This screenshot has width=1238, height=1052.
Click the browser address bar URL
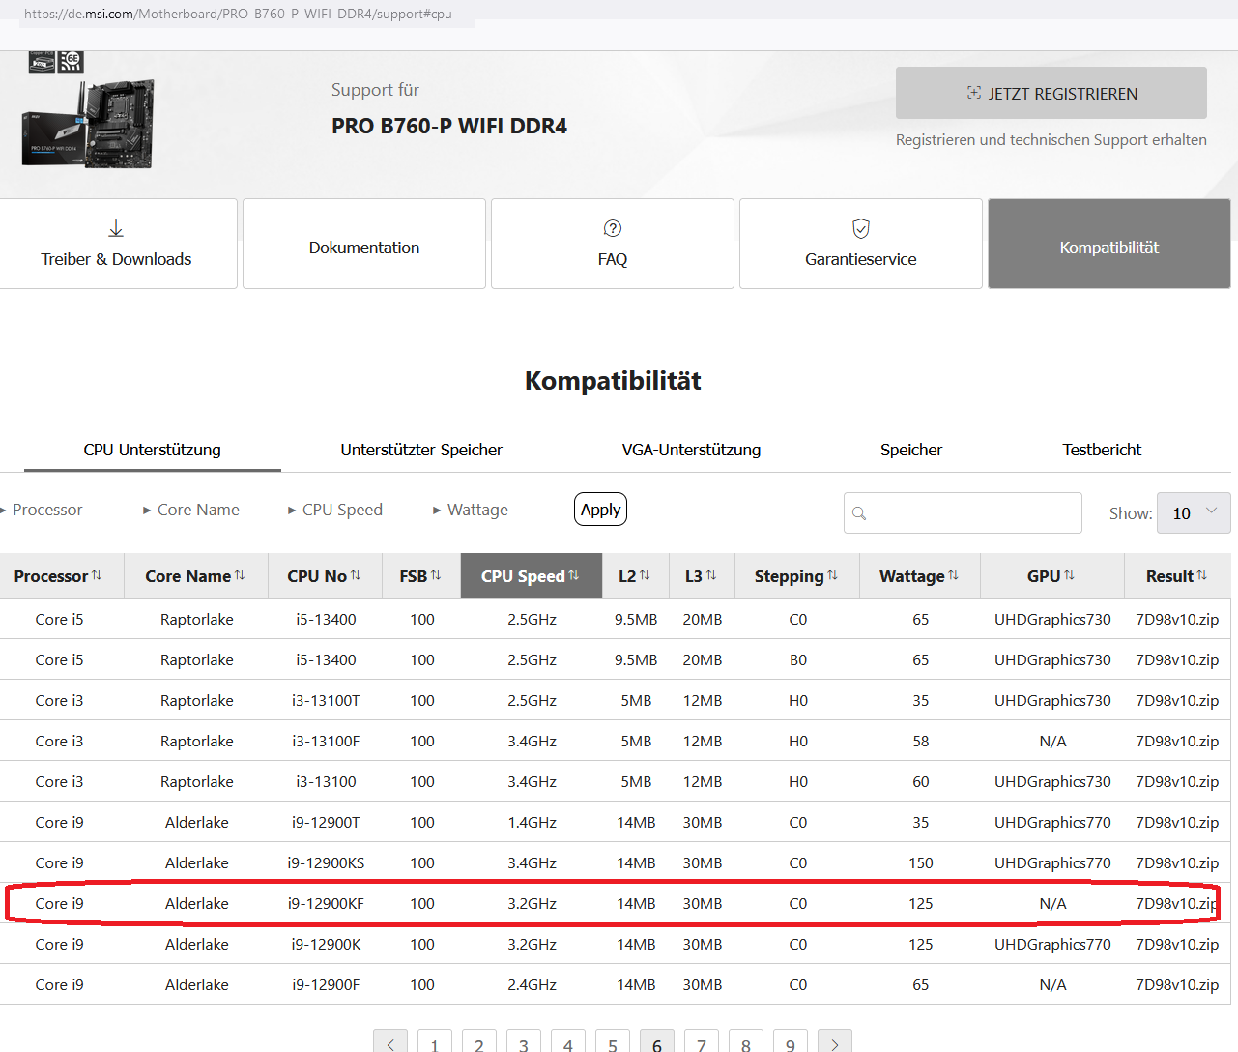pos(238,14)
